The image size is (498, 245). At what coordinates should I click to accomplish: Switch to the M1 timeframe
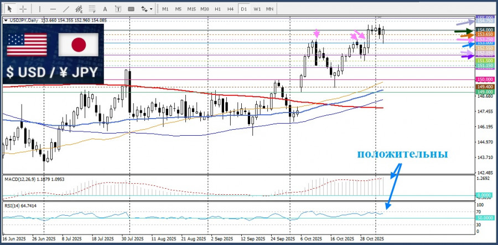pos(165,9)
